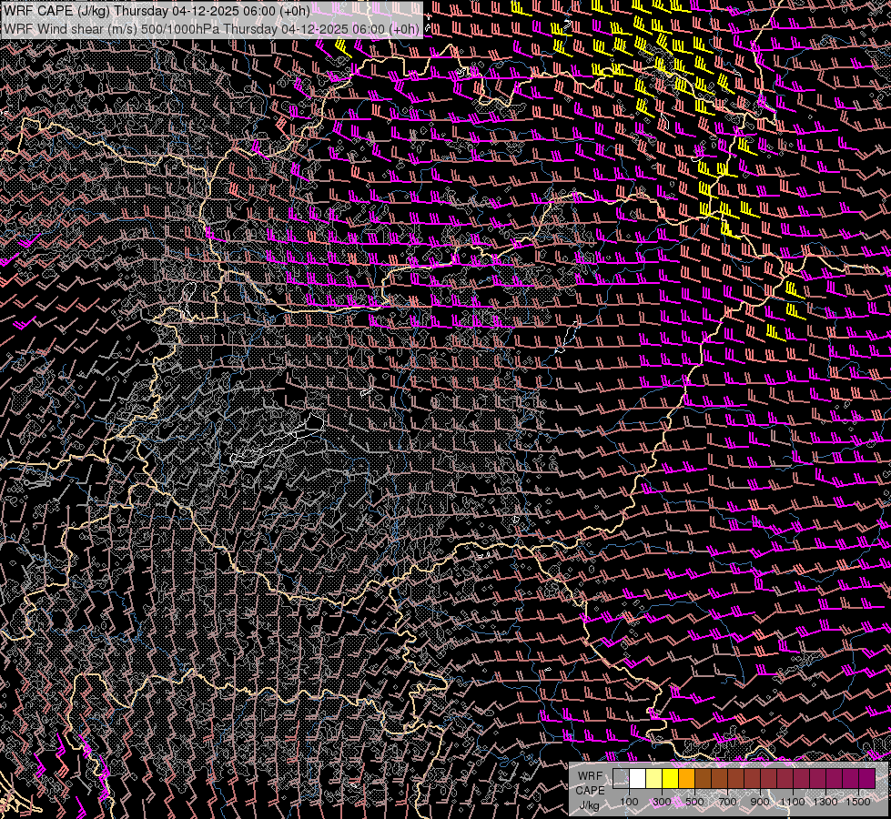Select the leftmost empty legend box

[x=622, y=779]
